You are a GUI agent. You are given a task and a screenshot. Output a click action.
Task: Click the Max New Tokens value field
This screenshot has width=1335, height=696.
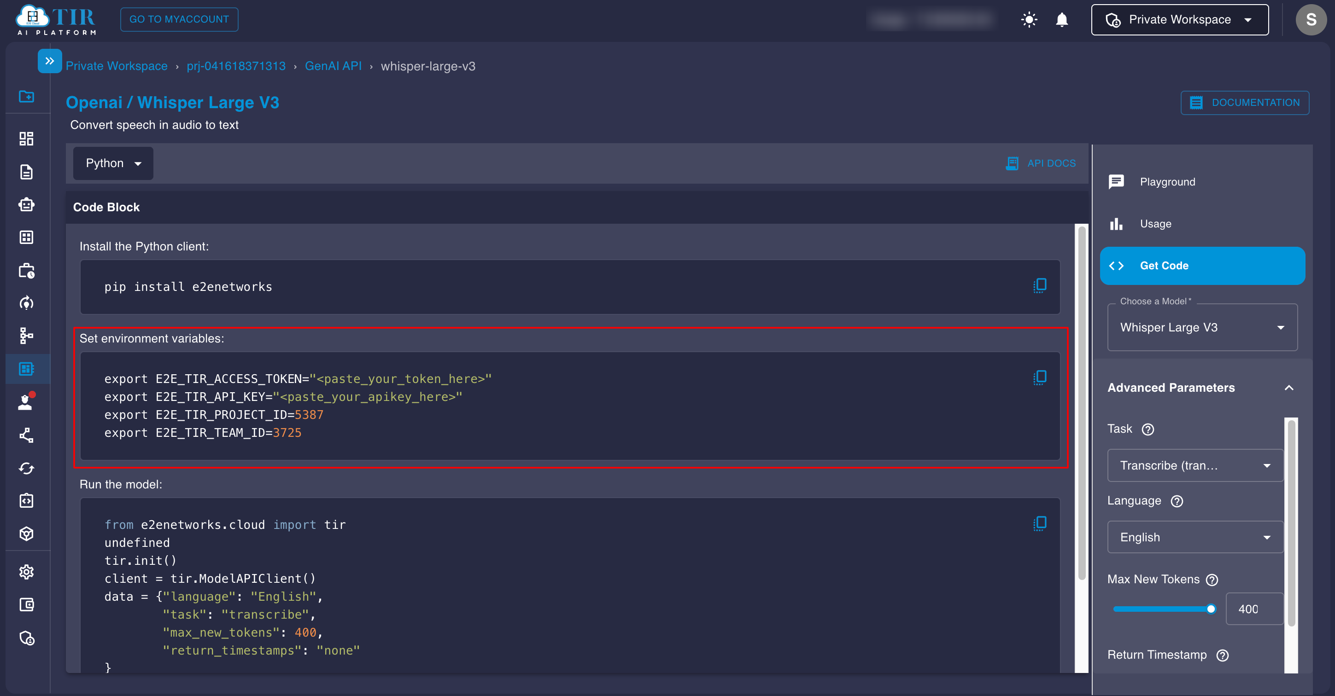coord(1254,609)
